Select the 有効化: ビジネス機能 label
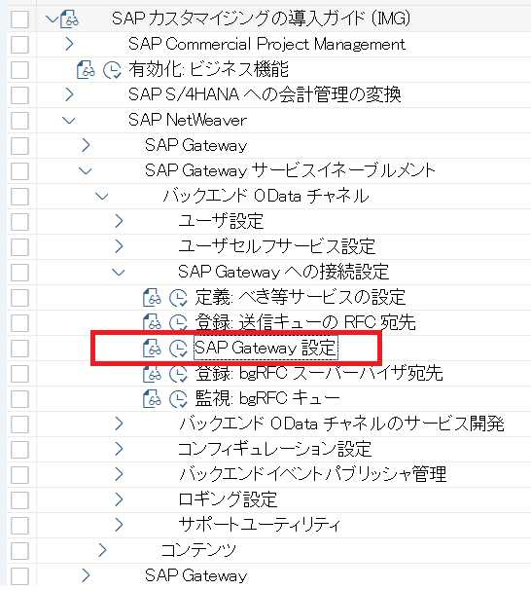This screenshot has width=531, height=590. pos(208,69)
